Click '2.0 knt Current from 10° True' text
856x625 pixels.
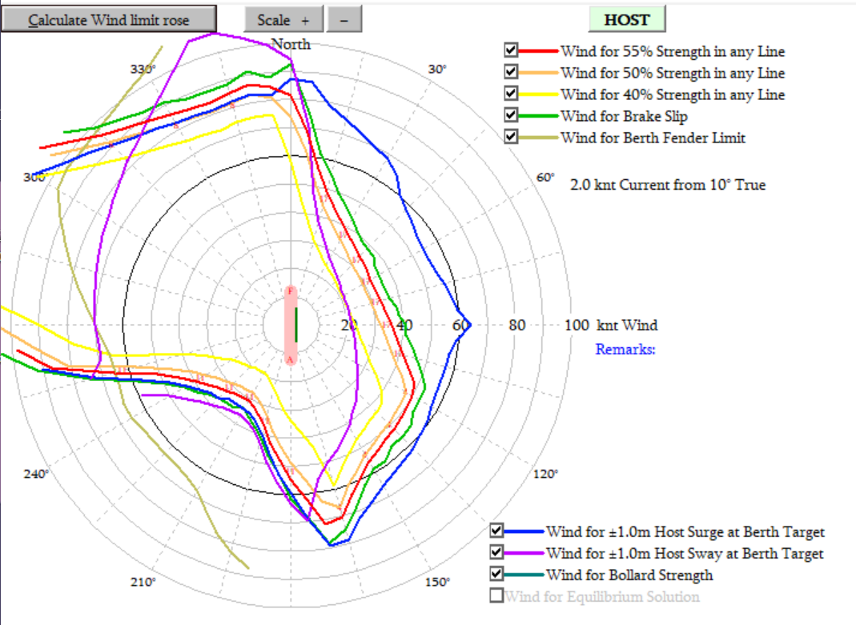click(668, 185)
